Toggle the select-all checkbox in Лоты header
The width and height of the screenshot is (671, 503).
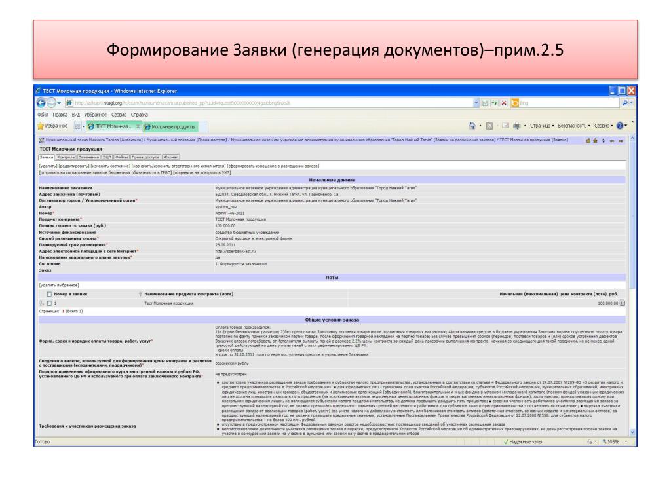click(49, 294)
